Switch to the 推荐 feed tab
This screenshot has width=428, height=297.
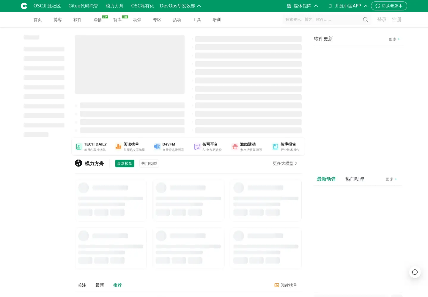point(118,285)
